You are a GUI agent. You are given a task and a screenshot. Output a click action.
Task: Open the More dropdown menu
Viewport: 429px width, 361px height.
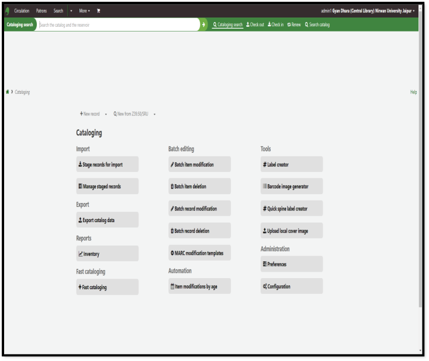(x=85, y=10)
